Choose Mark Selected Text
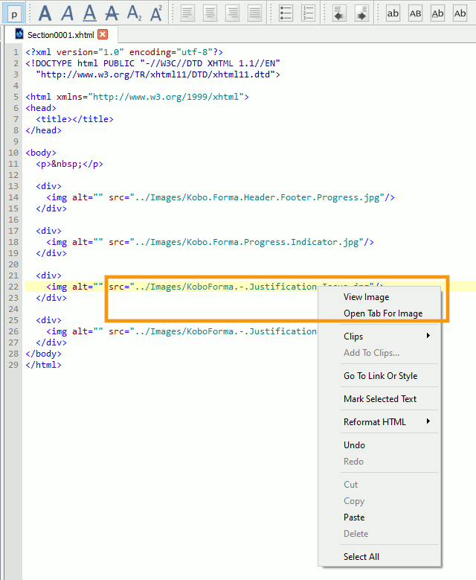The height and width of the screenshot is (580, 476). point(379,399)
